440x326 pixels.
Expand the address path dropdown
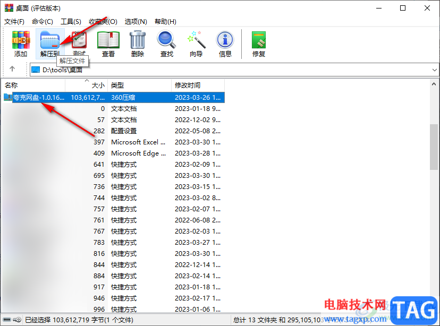434,70
